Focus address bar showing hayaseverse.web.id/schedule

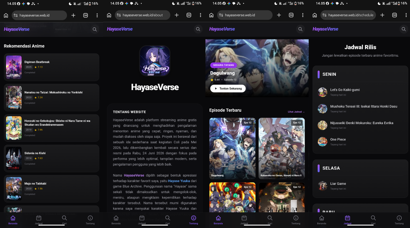[x=348, y=15]
